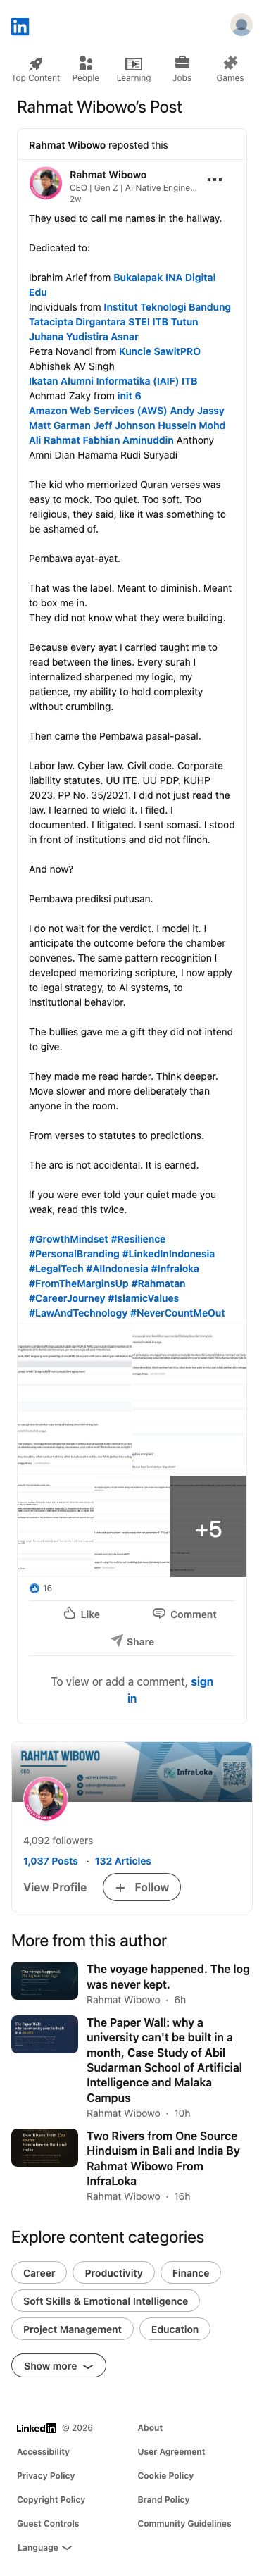Like the post by Rahmat Wibowo
Screen dimensions: 264x2576
coord(82,1613)
